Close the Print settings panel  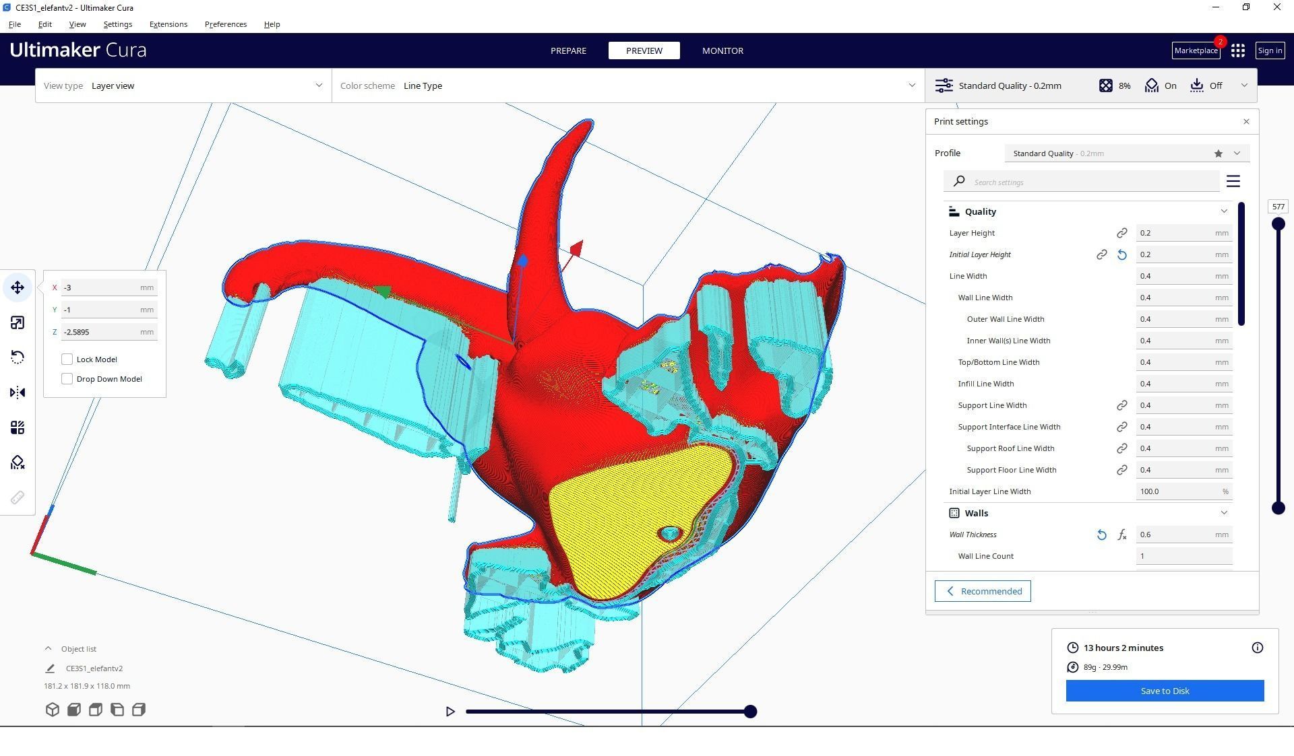pos(1246,122)
